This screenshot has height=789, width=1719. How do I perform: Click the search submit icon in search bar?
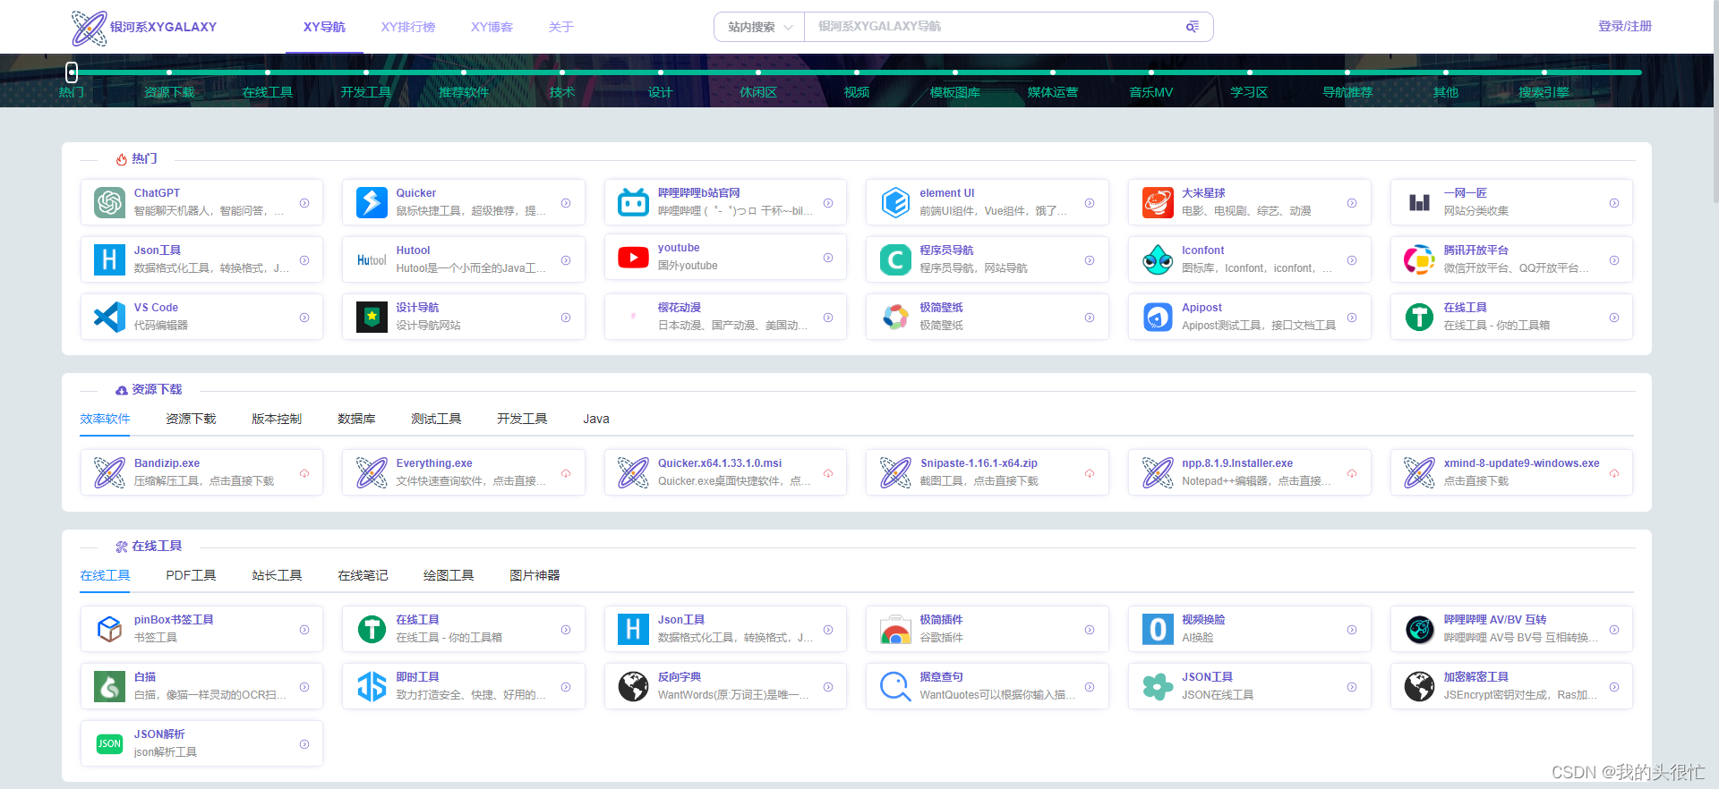click(1193, 27)
